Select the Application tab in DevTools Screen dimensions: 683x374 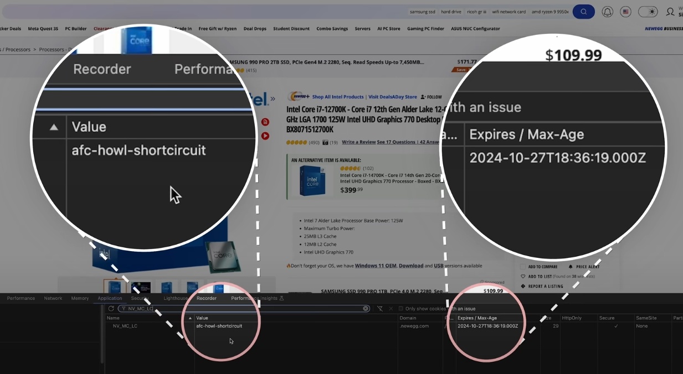click(x=110, y=298)
